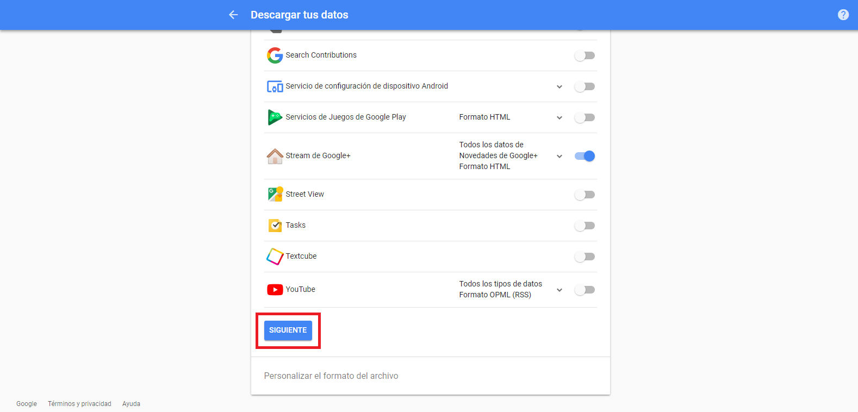Click the Tasks checkmark icon
858x412 pixels.
[x=275, y=226]
